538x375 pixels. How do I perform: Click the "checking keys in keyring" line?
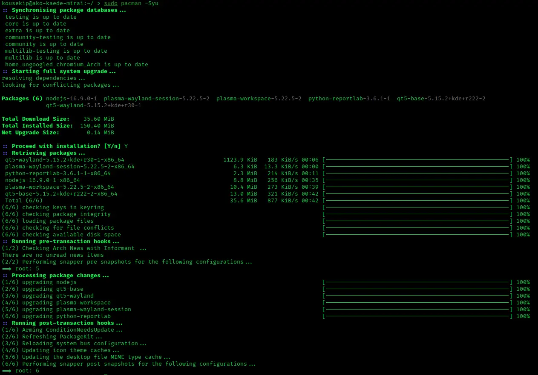(63, 207)
